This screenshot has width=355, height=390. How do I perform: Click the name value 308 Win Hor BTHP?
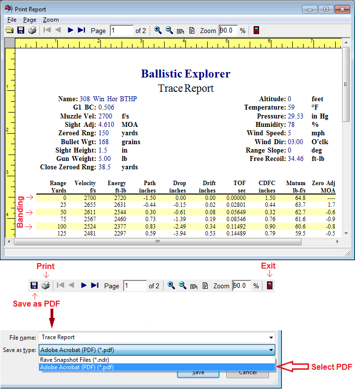pos(108,99)
